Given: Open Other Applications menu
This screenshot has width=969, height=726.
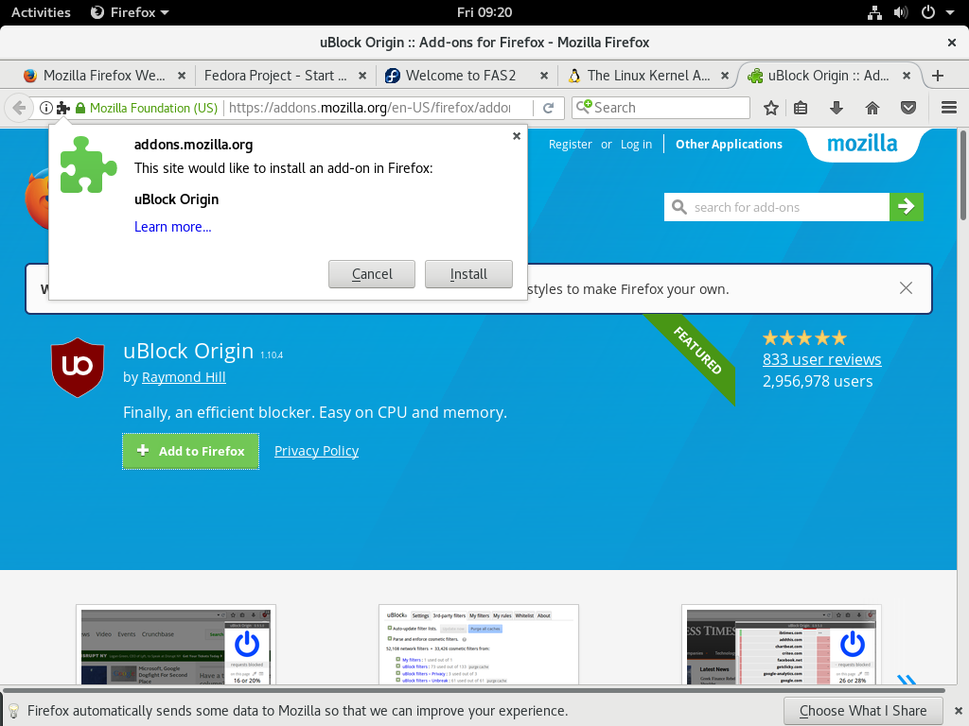Looking at the screenshot, I should pos(729,144).
